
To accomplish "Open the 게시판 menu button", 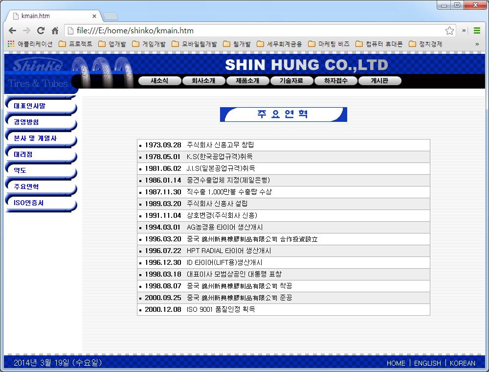I will pyautogui.click(x=379, y=81).
